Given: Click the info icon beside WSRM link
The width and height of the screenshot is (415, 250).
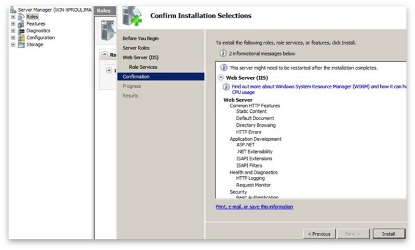Looking at the screenshot, I should tap(226, 87).
